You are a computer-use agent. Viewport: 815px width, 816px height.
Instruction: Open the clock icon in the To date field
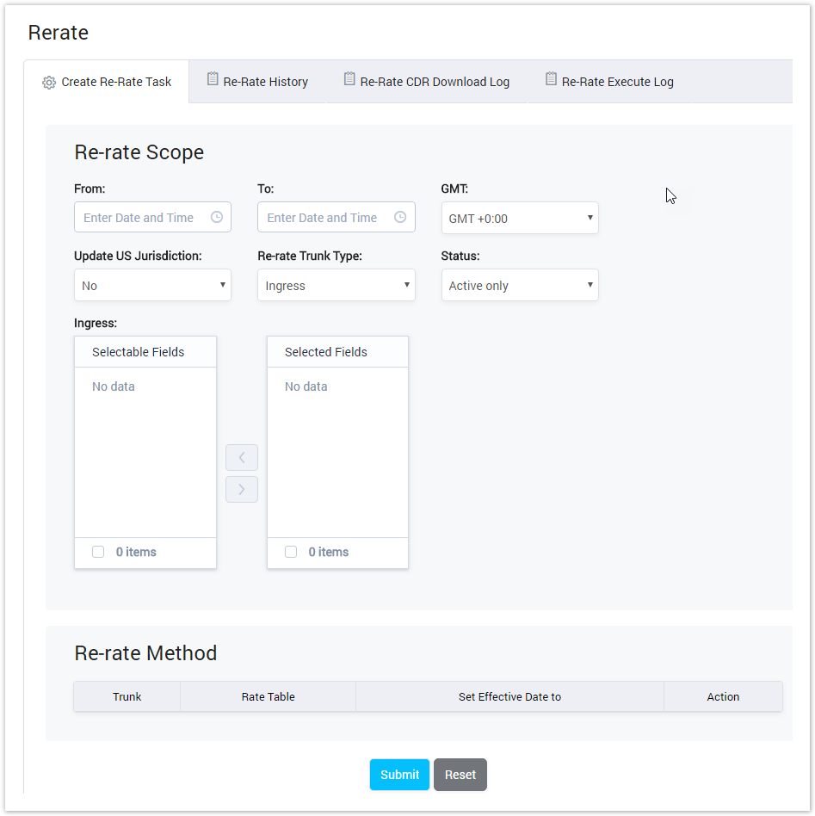(x=401, y=217)
